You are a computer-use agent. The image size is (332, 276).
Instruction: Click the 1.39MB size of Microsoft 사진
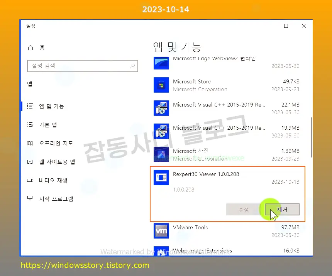[290, 151]
